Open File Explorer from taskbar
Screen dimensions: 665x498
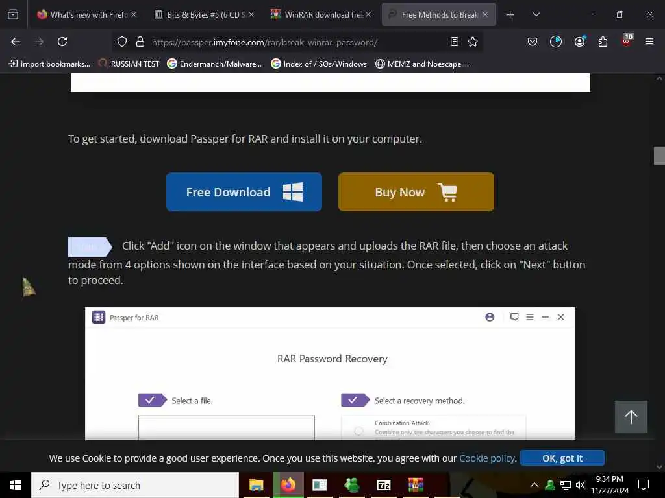pos(256,485)
